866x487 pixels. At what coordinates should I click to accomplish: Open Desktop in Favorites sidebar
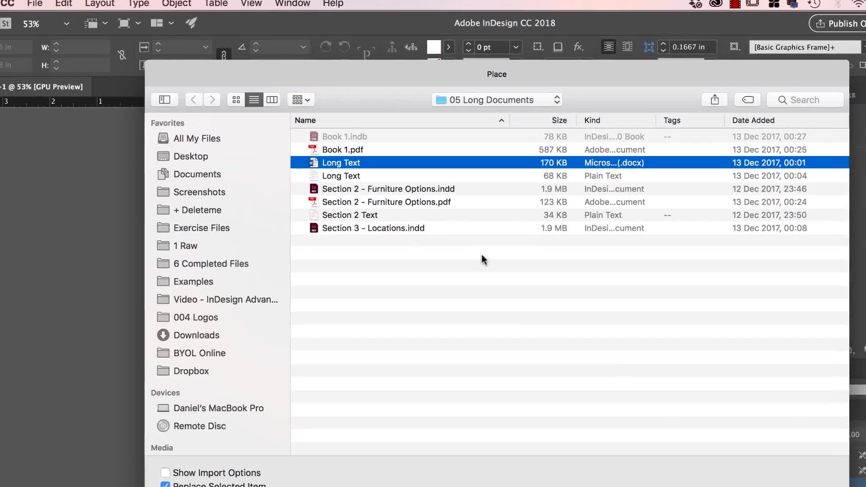click(190, 156)
